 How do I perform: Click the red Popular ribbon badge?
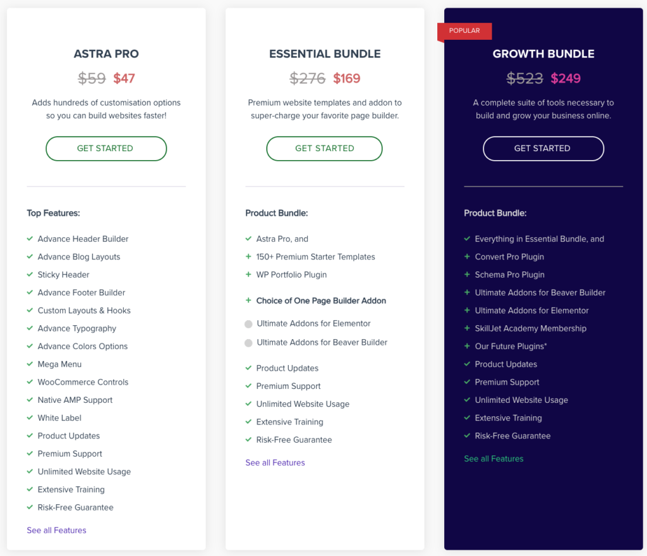pyautogui.click(x=464, y=32)
